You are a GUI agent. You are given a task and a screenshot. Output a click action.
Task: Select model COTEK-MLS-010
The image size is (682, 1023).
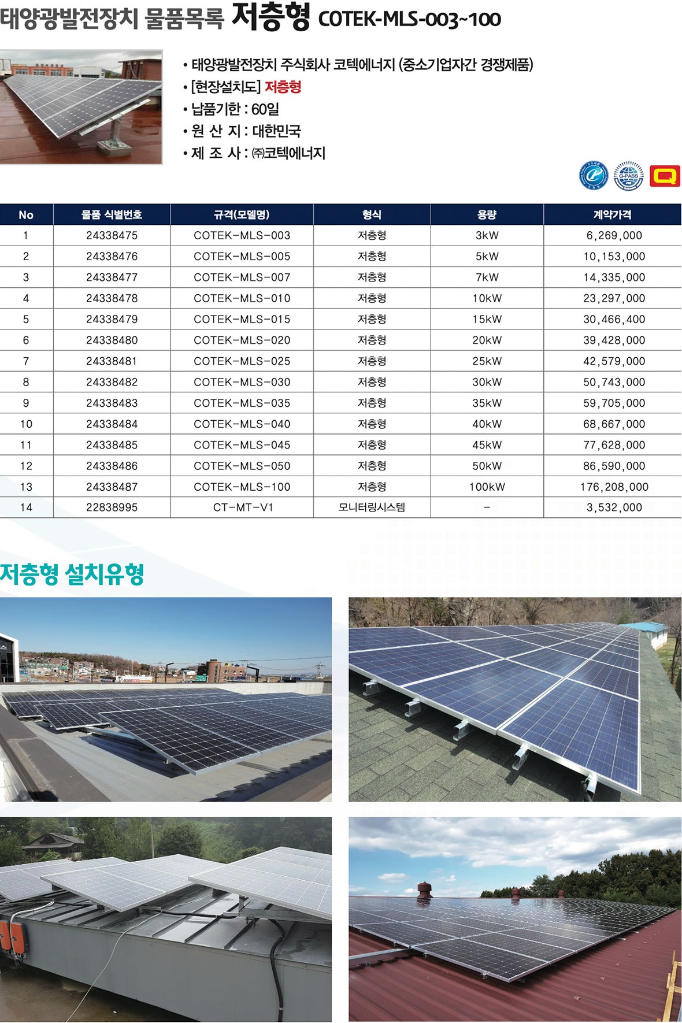tap(242, 298)
